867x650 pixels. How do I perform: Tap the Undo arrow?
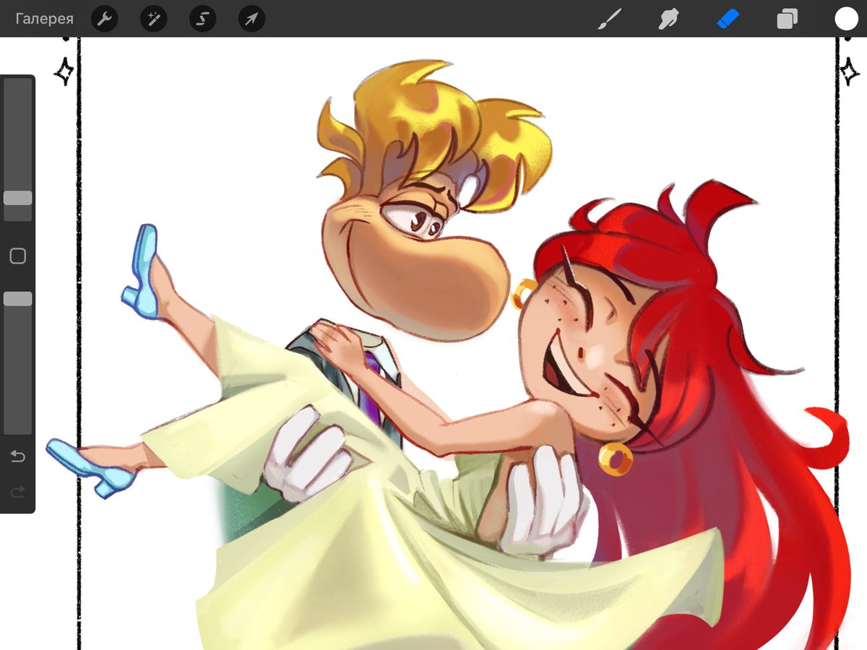(18, 456)
